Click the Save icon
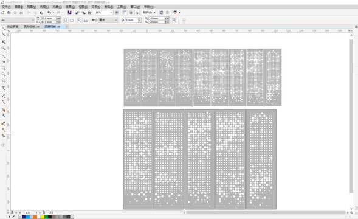This screenshot has width=358, height=219. click(x=15, y=13)
